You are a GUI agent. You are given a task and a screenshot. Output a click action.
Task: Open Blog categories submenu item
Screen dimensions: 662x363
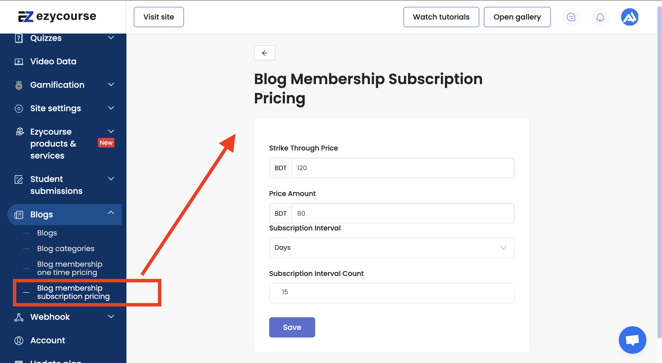tap(66, 249)
